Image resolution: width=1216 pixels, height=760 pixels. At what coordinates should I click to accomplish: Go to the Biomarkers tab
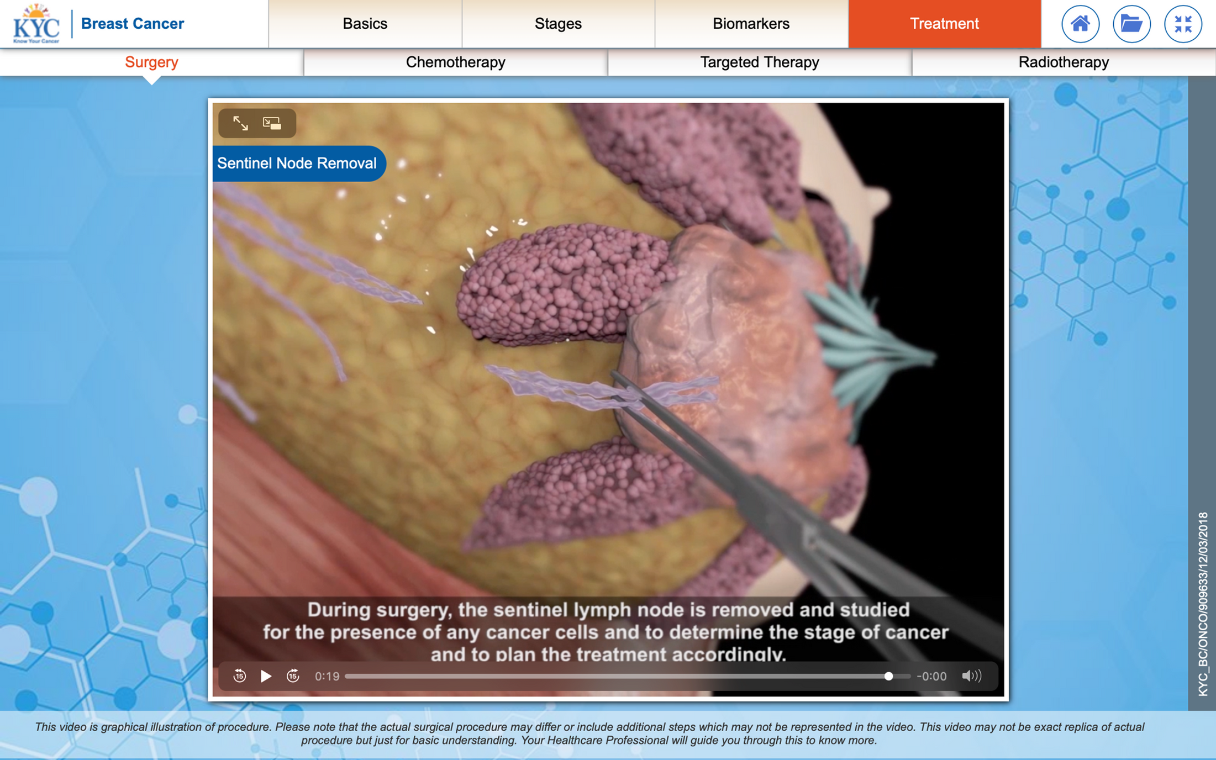tap(751, 24)
